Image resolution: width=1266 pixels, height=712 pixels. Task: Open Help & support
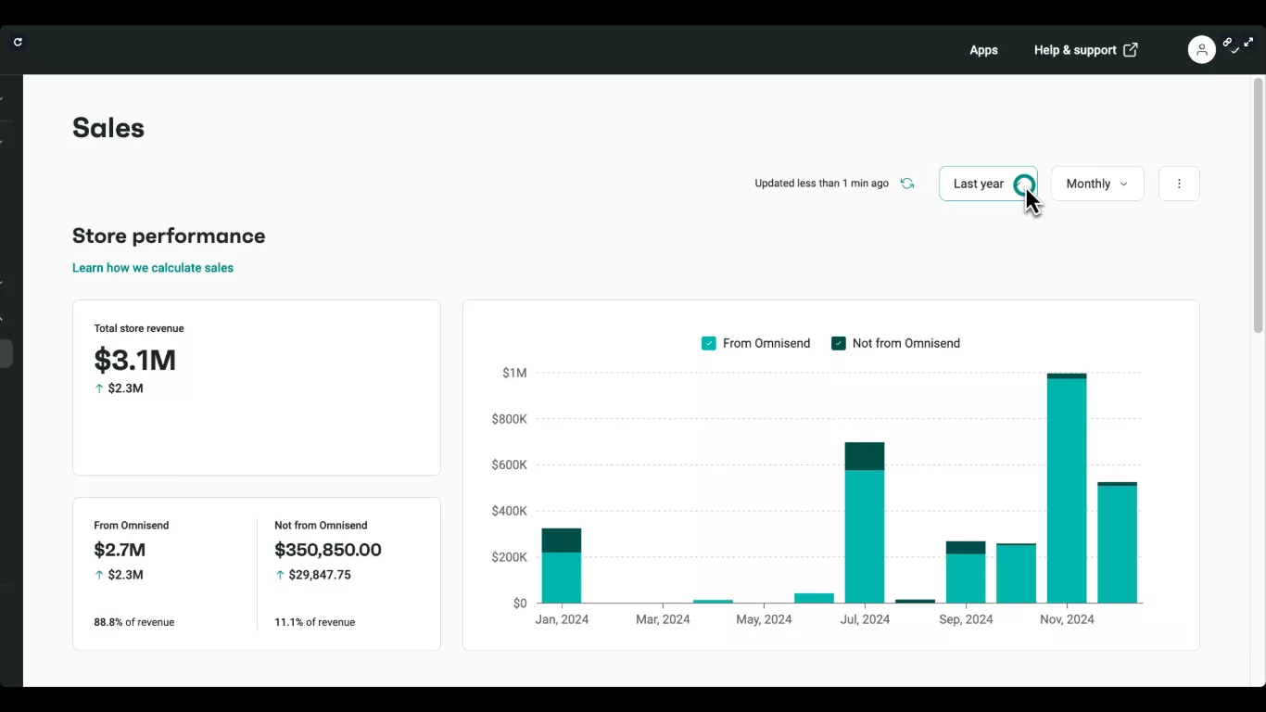(x=1075, y=50)
